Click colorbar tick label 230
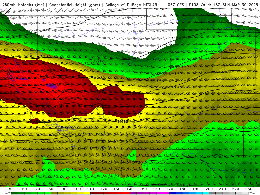Screen dimensions: 260x195 click(249, 189)
